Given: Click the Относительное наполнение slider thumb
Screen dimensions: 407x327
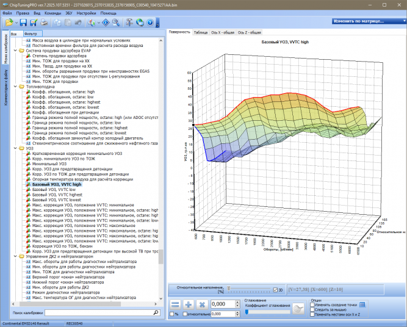Looking at the screenshot, I should (x=229, y=288).
